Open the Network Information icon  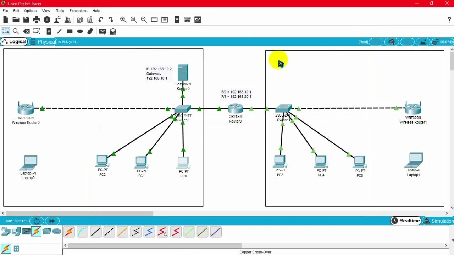click(47, 20)
